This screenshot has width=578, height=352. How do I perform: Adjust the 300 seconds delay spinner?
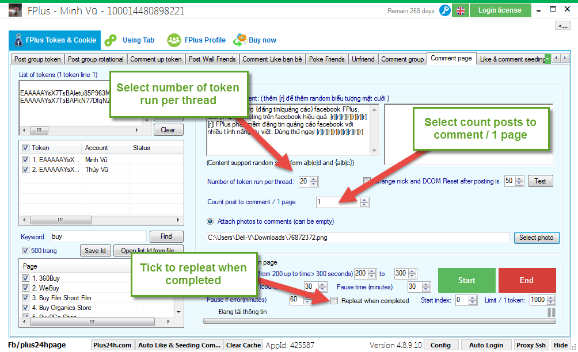point(413,274)
